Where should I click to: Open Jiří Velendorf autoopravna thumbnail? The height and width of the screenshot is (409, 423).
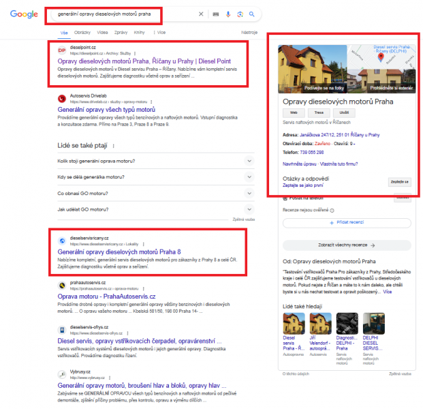tap(321, 323)
